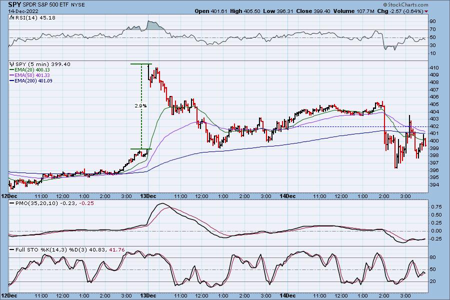This screenshot has height=300, width=450.
Task: Click the candlestick icon beside SPY (5 min)
Action: [12, 64]
